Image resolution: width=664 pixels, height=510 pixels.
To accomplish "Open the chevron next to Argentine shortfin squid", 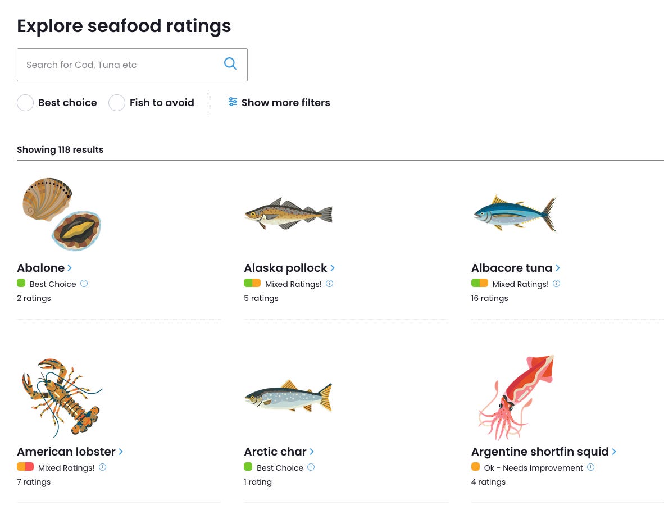I will (x=613, y=452).
